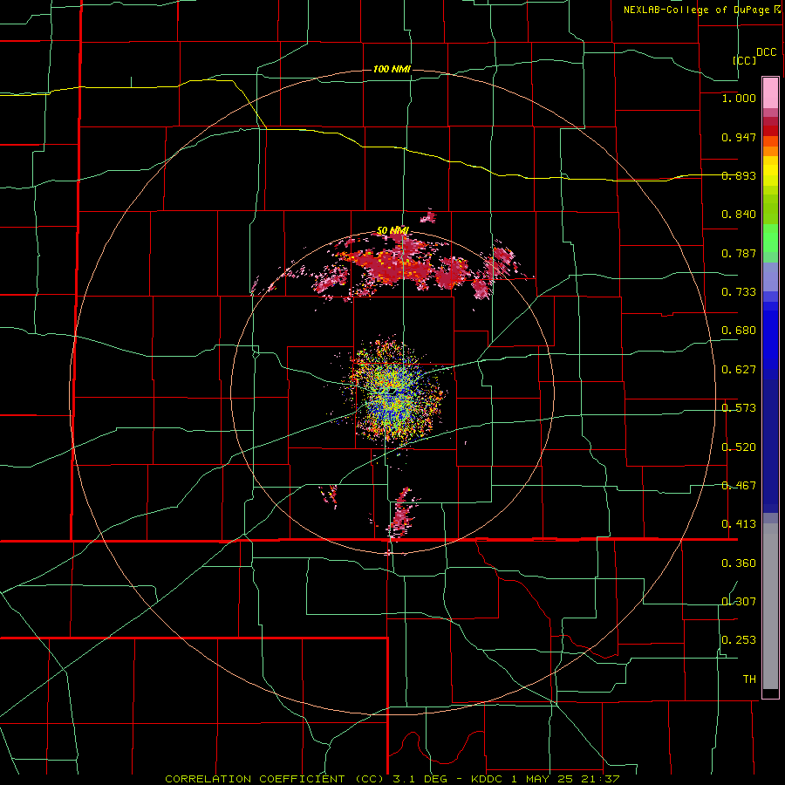This screenshot has width=785, height=785.
Task: Click the 0.733 scale value
Action: coord(739,292)
